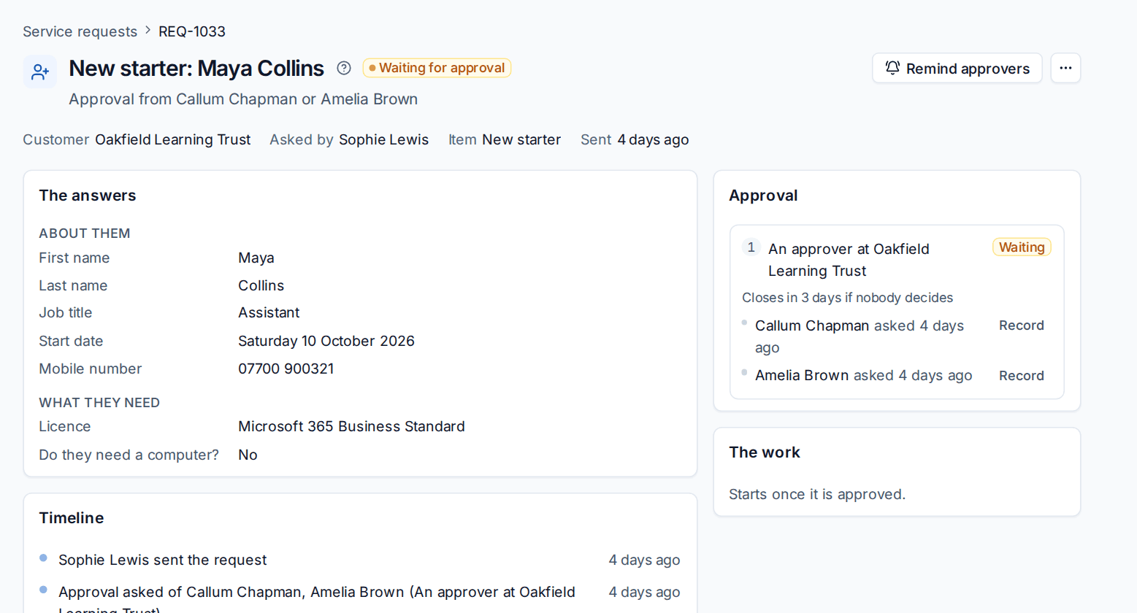The width and height of the screenshot is (1137, 613).
Task: Click the Remind approvers button
Action: coord(957,68)
